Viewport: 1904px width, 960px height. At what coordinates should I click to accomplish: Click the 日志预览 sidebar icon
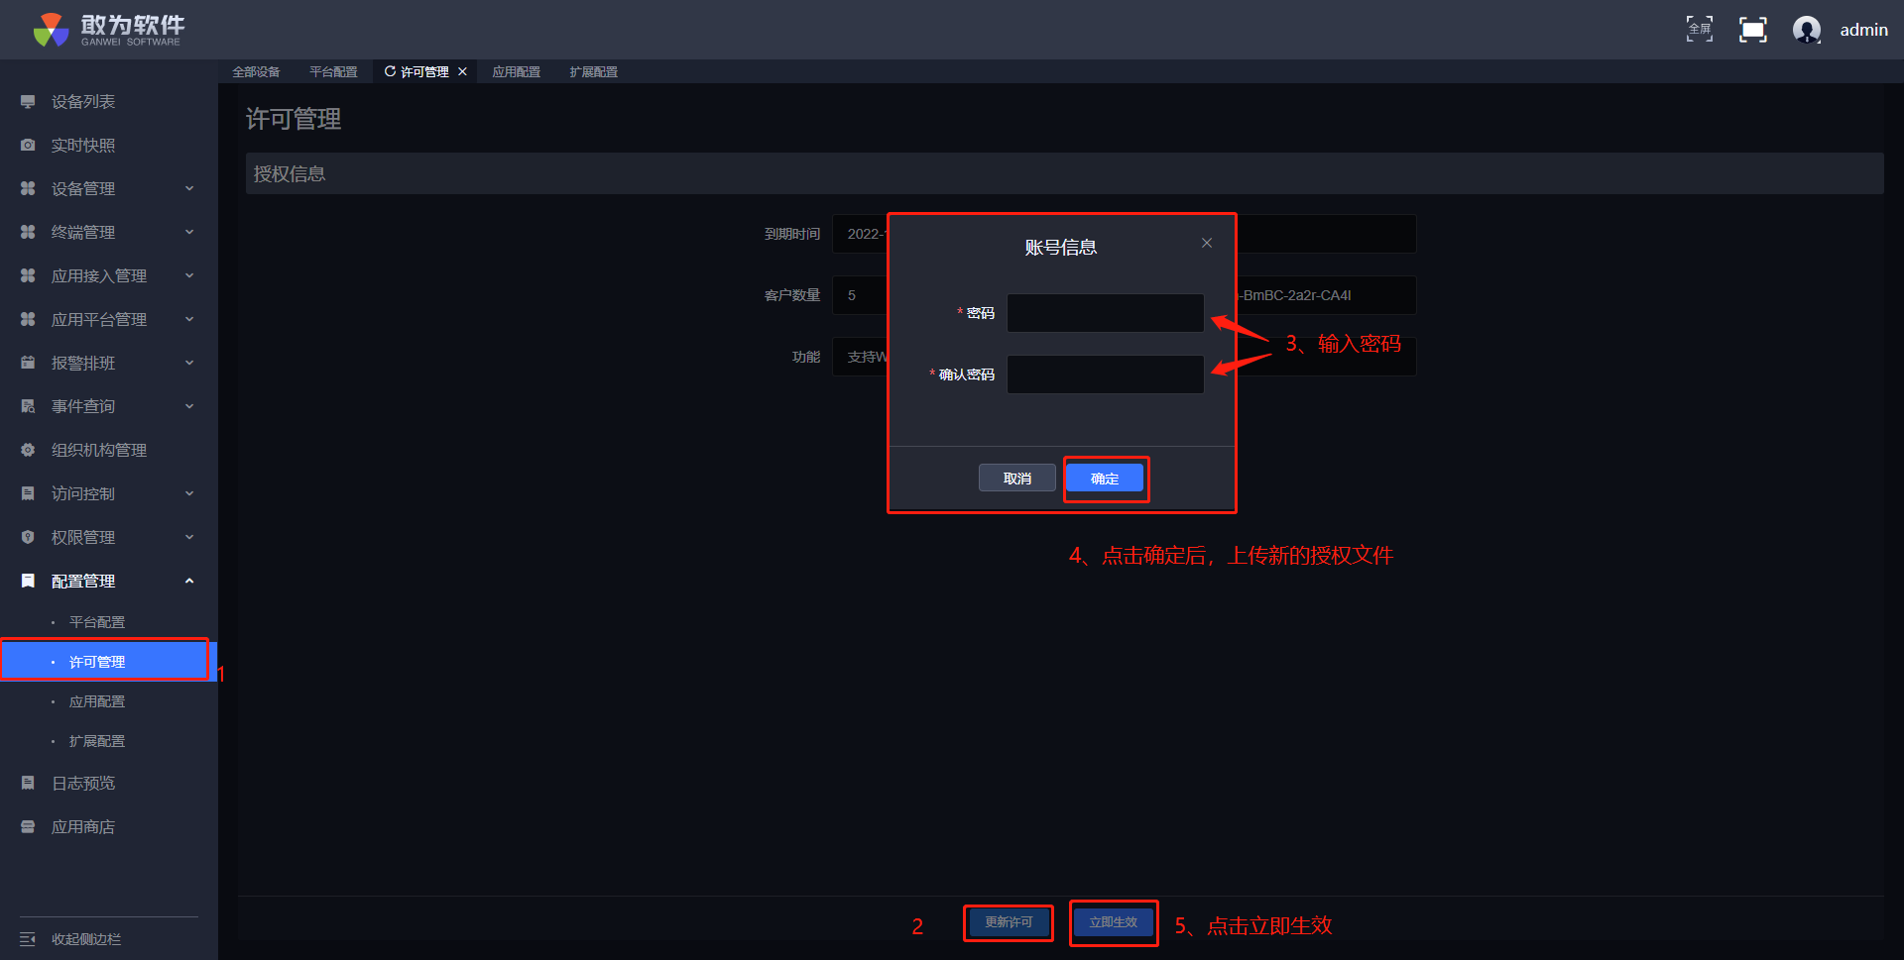pos(28,784)
